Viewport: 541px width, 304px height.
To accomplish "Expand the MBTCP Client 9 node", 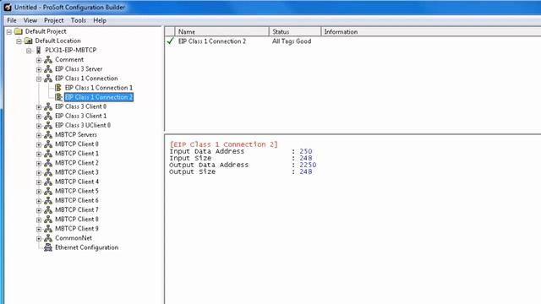I will (39, 229).
